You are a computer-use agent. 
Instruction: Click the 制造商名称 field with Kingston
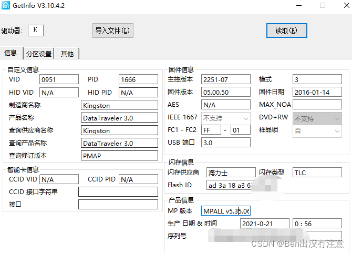pyautogui.click(x=119, y=105)
